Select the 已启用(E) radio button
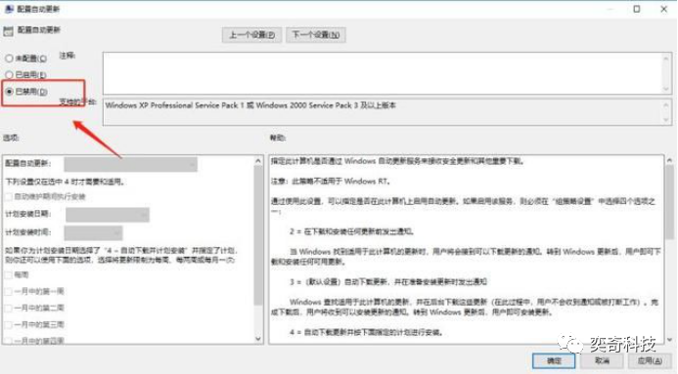This screenshot has width=678, height=374. click(9, 75)
